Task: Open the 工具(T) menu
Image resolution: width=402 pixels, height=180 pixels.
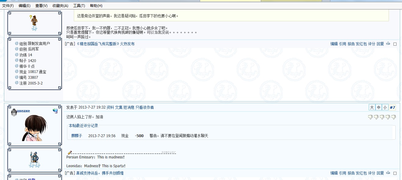Action: pos(79,6)
